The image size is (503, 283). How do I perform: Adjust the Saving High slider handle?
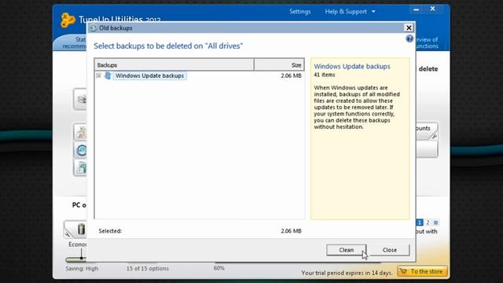click(x=82, y=257)
